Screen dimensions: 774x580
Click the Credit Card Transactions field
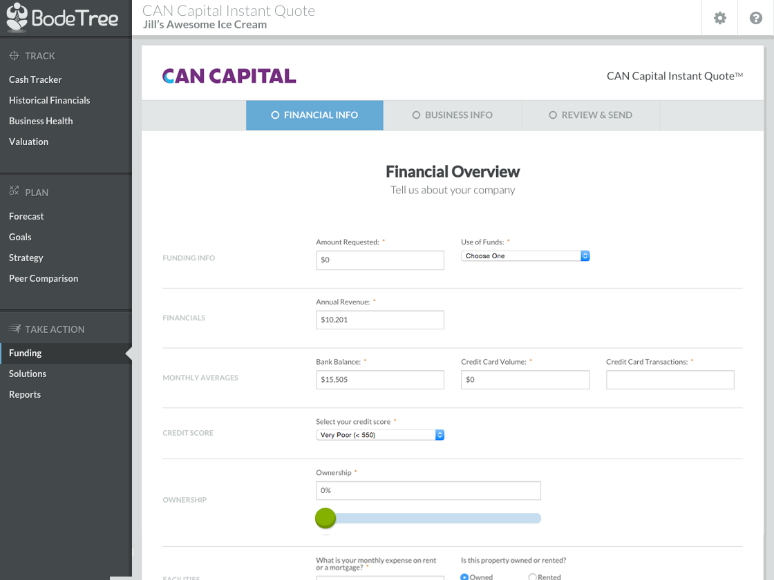pyautogui.click(x=670, y=380)
